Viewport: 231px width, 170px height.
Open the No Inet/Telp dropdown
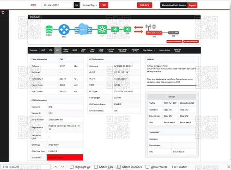point(90,5)
